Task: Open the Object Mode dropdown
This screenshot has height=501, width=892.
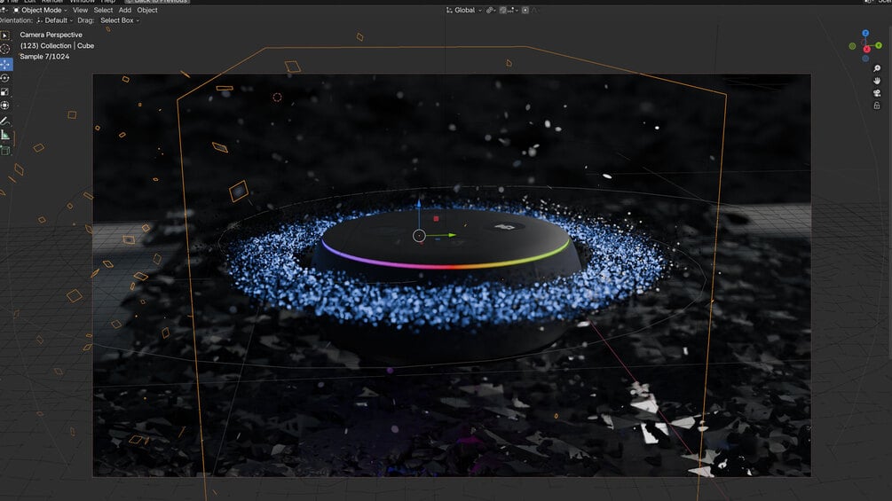Action: [40, 11]
